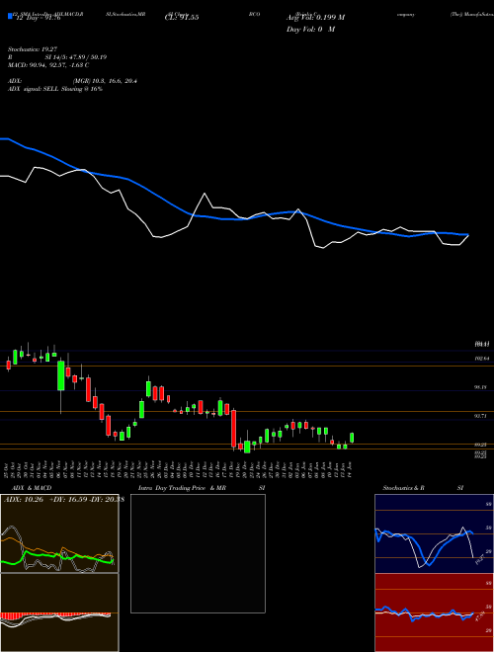The image size is (494, 652).
Task: Click the 'Intra Day Trading Price & MR' title
Action: 182,488
